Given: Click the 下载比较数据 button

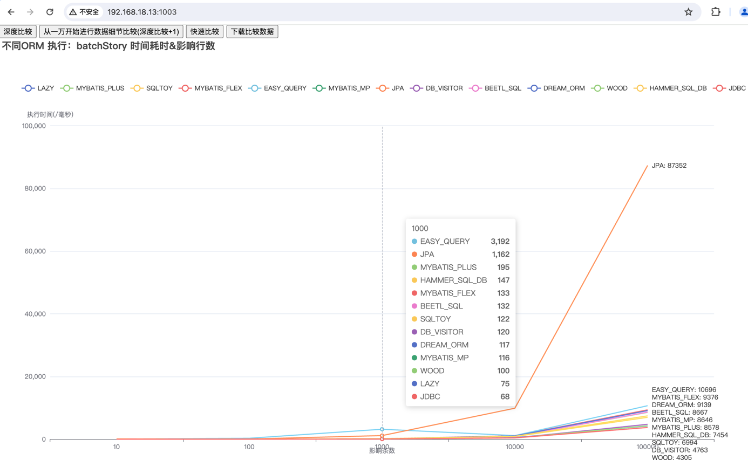Looking at the screenshot, I should pyautogui.click(x=252, y=32).
